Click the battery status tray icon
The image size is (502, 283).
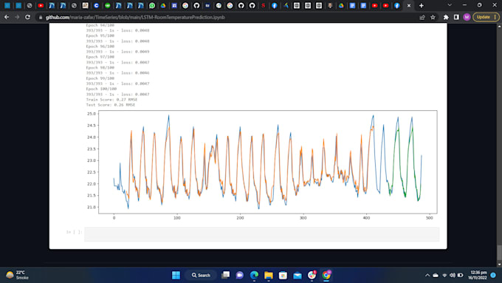click(461, 275)
